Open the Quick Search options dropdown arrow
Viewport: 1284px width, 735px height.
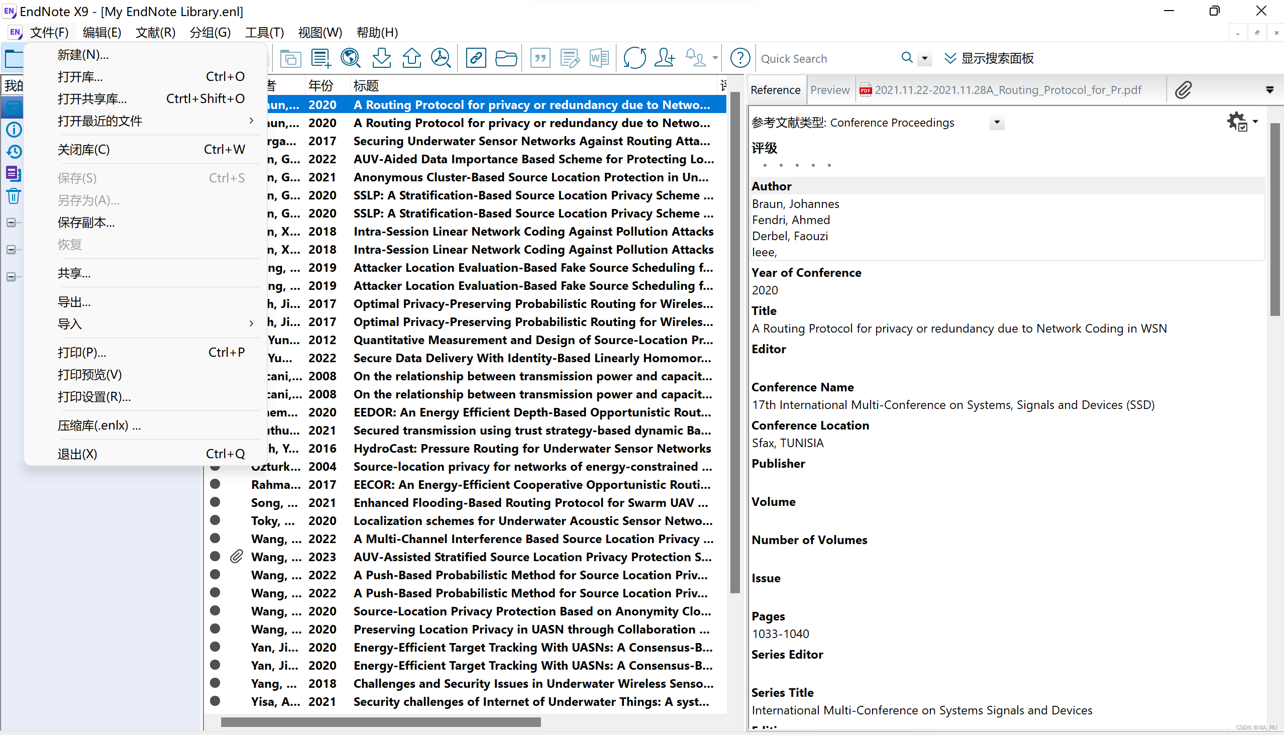pos(924,58)
